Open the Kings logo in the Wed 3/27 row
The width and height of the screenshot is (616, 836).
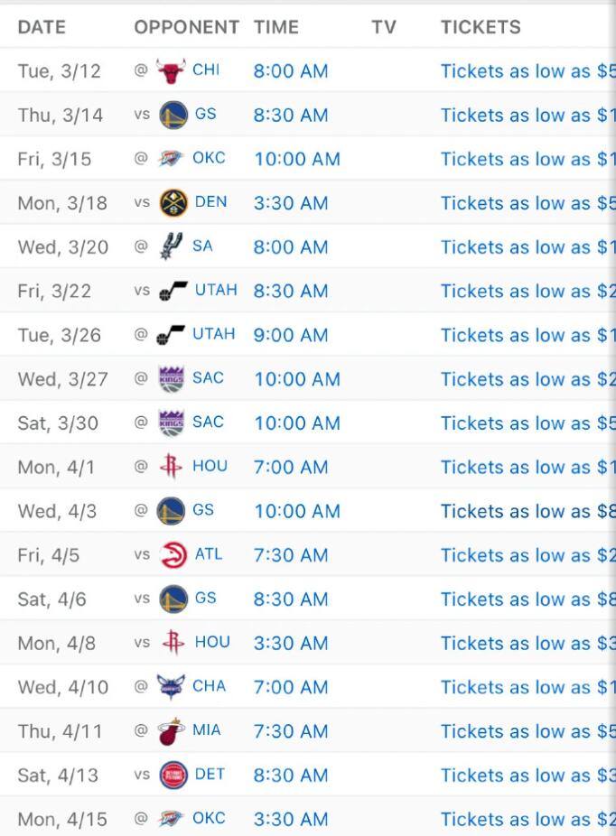171,379
